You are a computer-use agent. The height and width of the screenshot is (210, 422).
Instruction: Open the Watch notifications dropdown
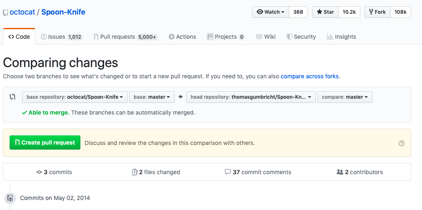click(x=271, y=12)
